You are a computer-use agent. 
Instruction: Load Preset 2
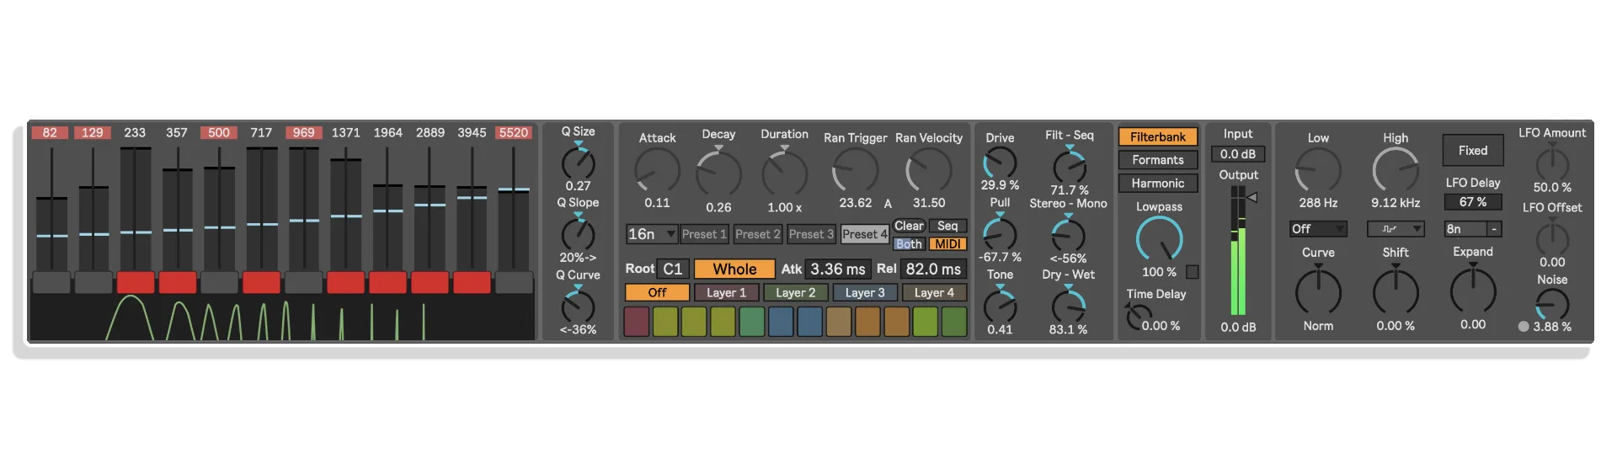758,234
